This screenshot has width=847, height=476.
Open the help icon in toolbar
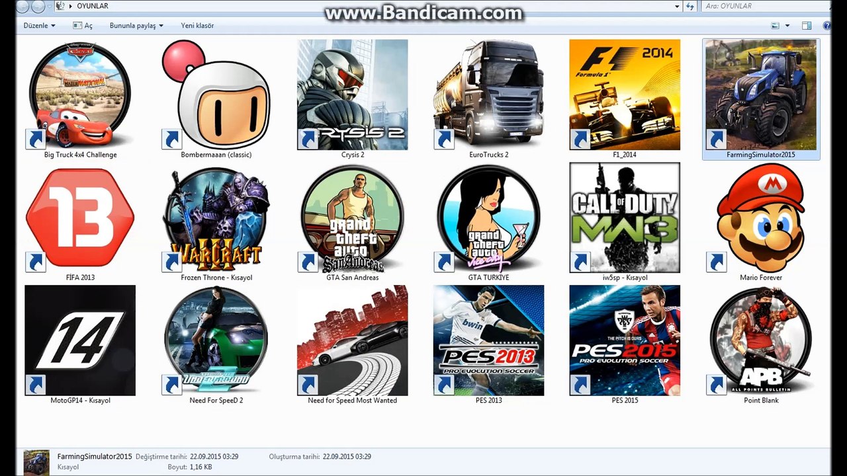coord(827,26)
